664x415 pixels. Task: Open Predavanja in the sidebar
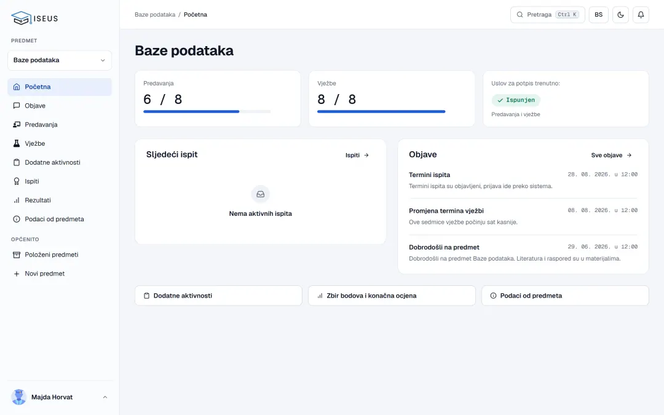tap(60, 124)
